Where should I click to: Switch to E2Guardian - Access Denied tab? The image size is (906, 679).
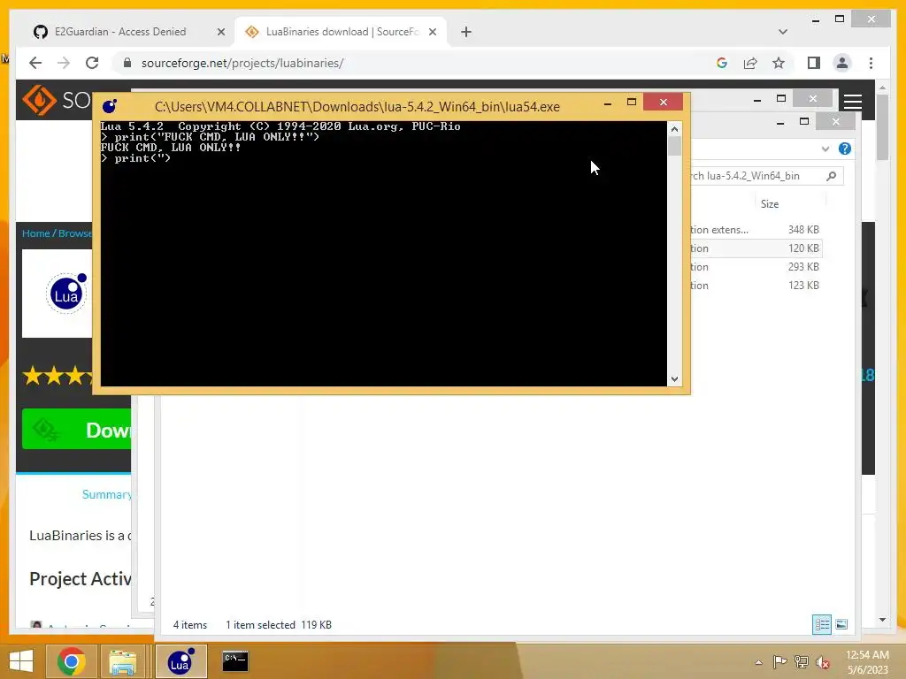[x=120, y=32]
